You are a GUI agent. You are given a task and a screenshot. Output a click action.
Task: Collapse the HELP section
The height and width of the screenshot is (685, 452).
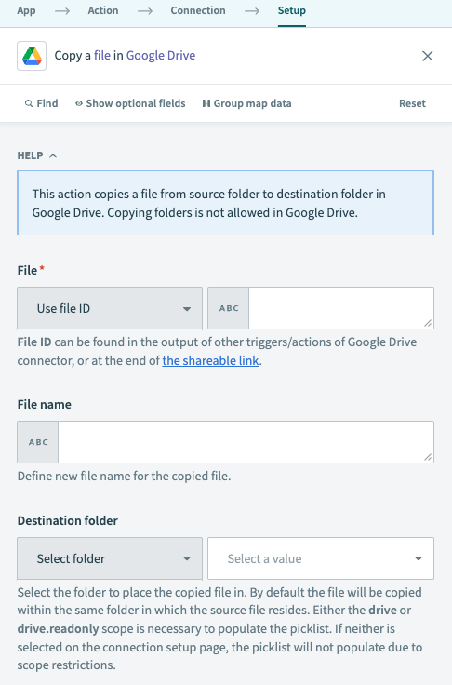(36, 155)
